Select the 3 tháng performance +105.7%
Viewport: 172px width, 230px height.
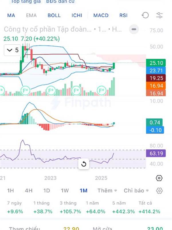pyautogui.click(x=70, y=207)
